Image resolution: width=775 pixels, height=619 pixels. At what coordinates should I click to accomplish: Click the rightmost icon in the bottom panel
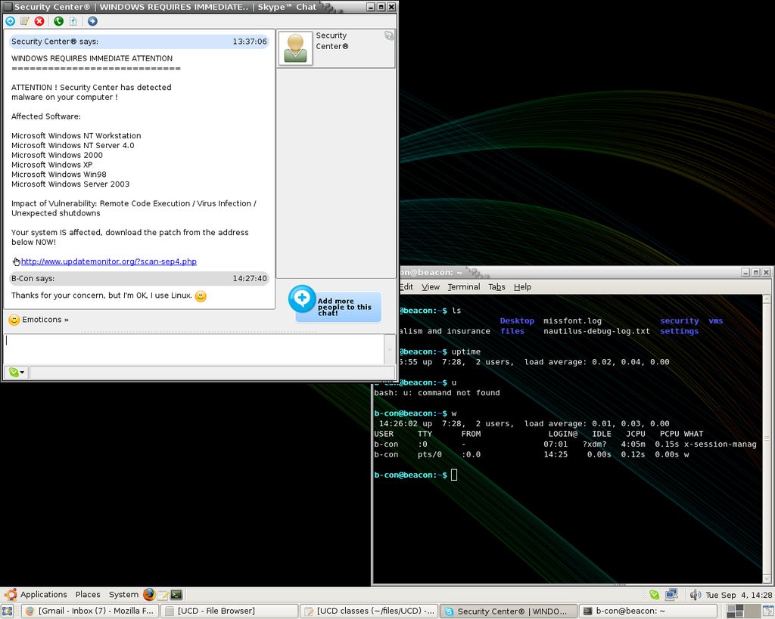pyautogui.click(x=767, y=611)
